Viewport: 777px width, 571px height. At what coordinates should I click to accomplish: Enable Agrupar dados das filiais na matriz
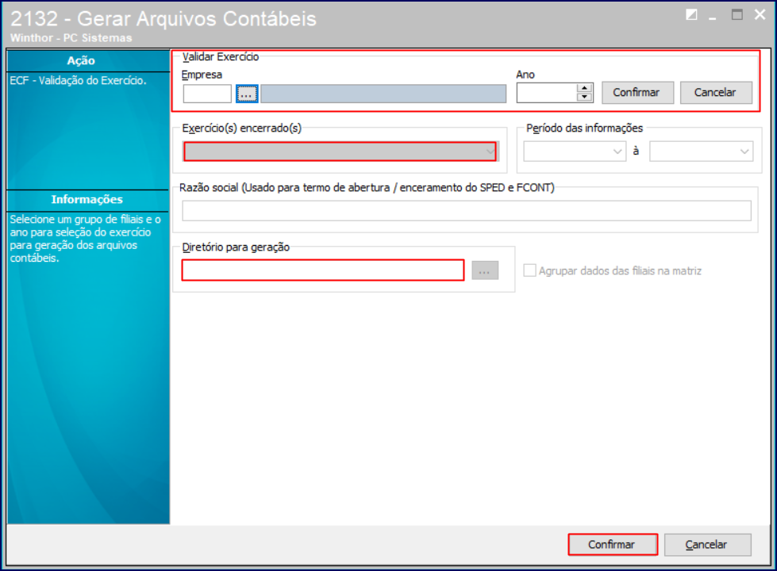(x=529, y=270)
